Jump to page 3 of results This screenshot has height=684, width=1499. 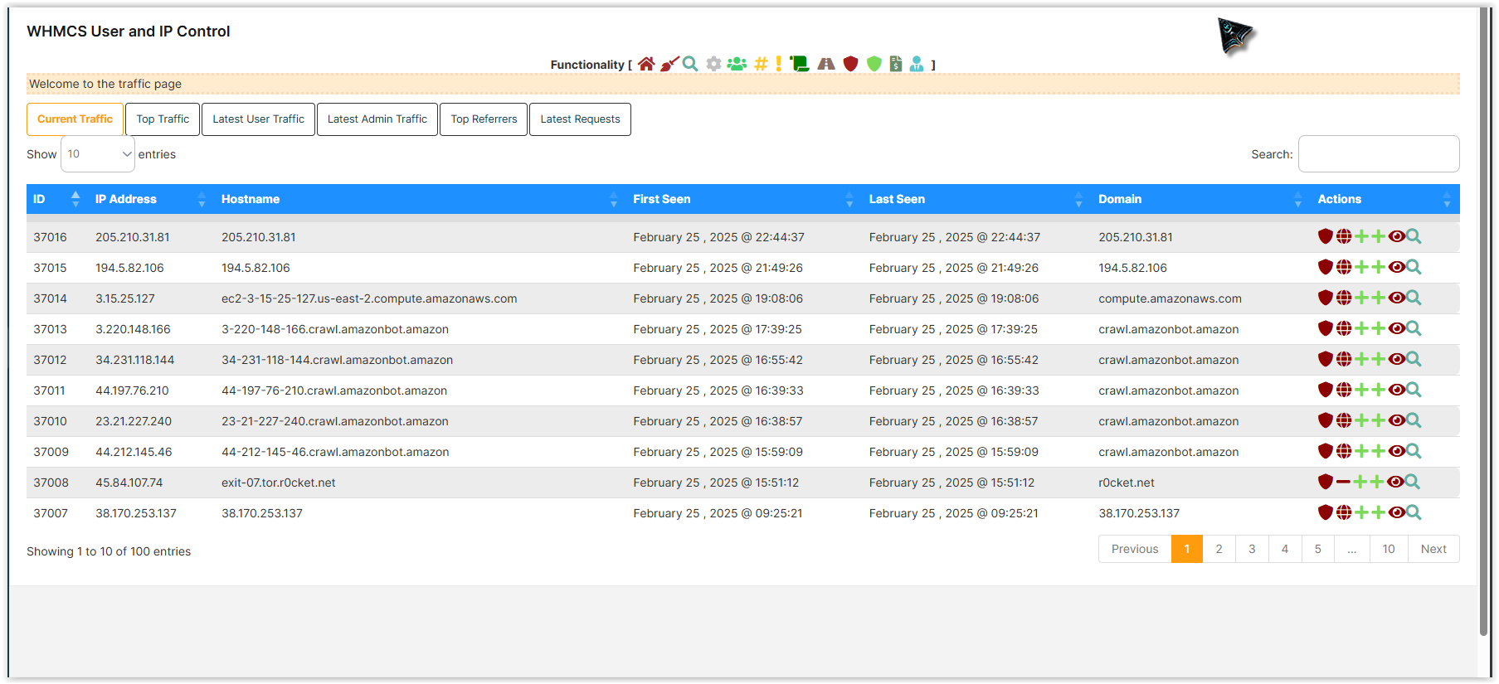point(1252,549)
